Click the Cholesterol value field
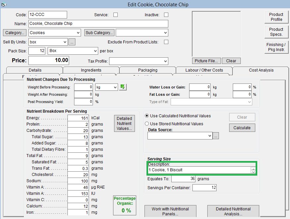This screenshot has width=290, height=219. (x=78, y=175)
